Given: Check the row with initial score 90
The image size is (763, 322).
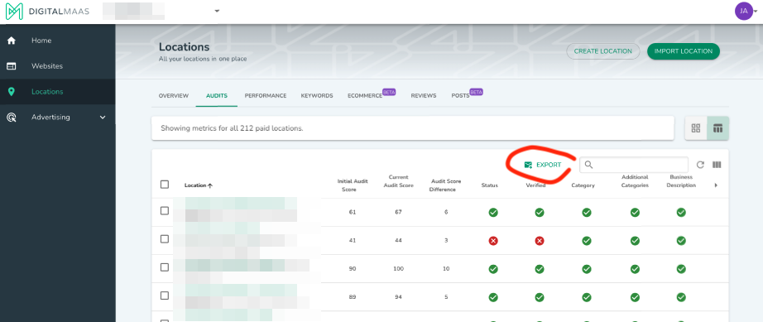Looking at the screenshot, I should click(165, 267).
